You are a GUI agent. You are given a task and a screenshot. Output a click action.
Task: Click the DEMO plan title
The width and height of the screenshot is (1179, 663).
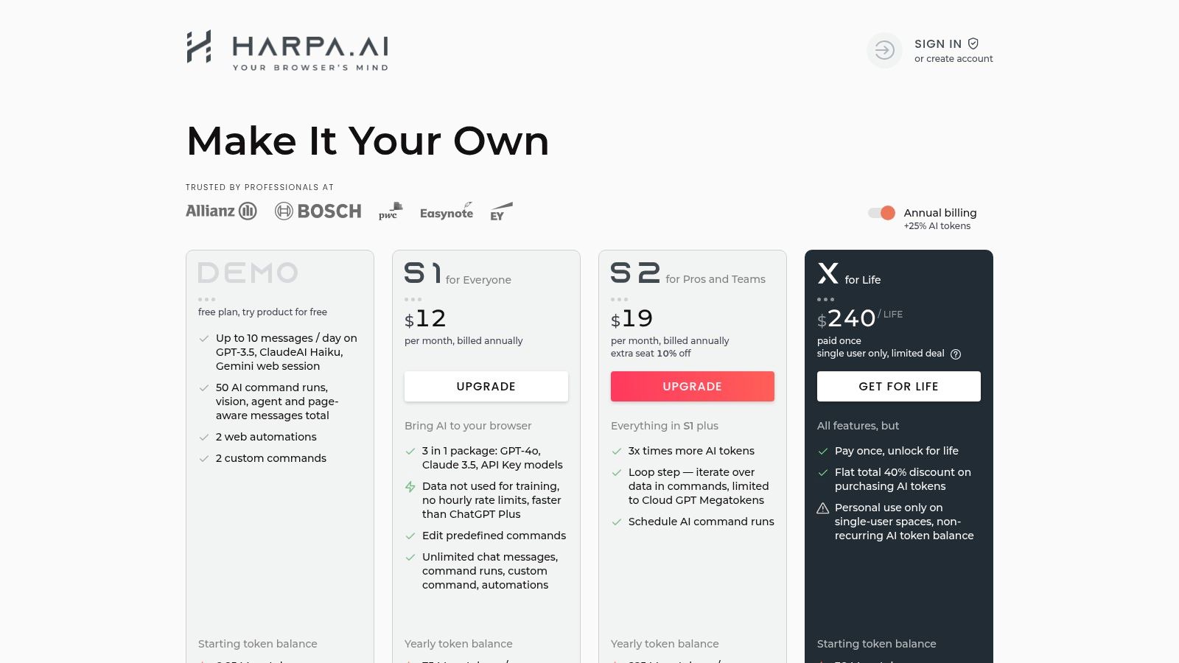[x=248, y=273]
